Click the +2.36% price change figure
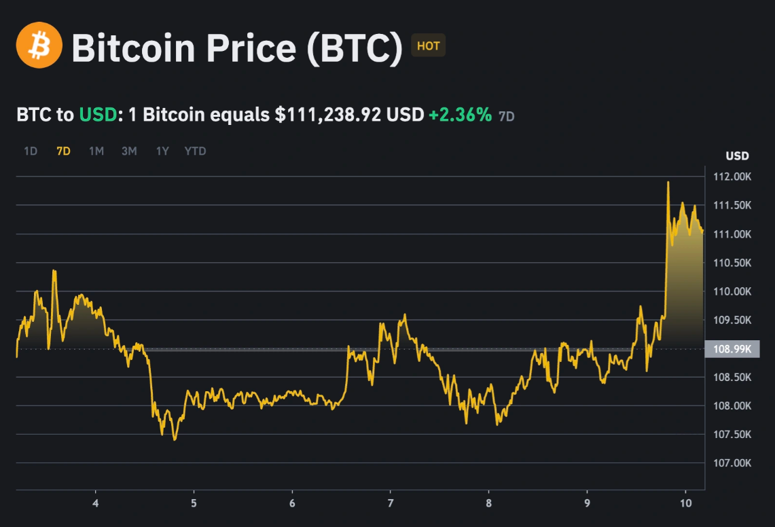 (x=460, y=115)
